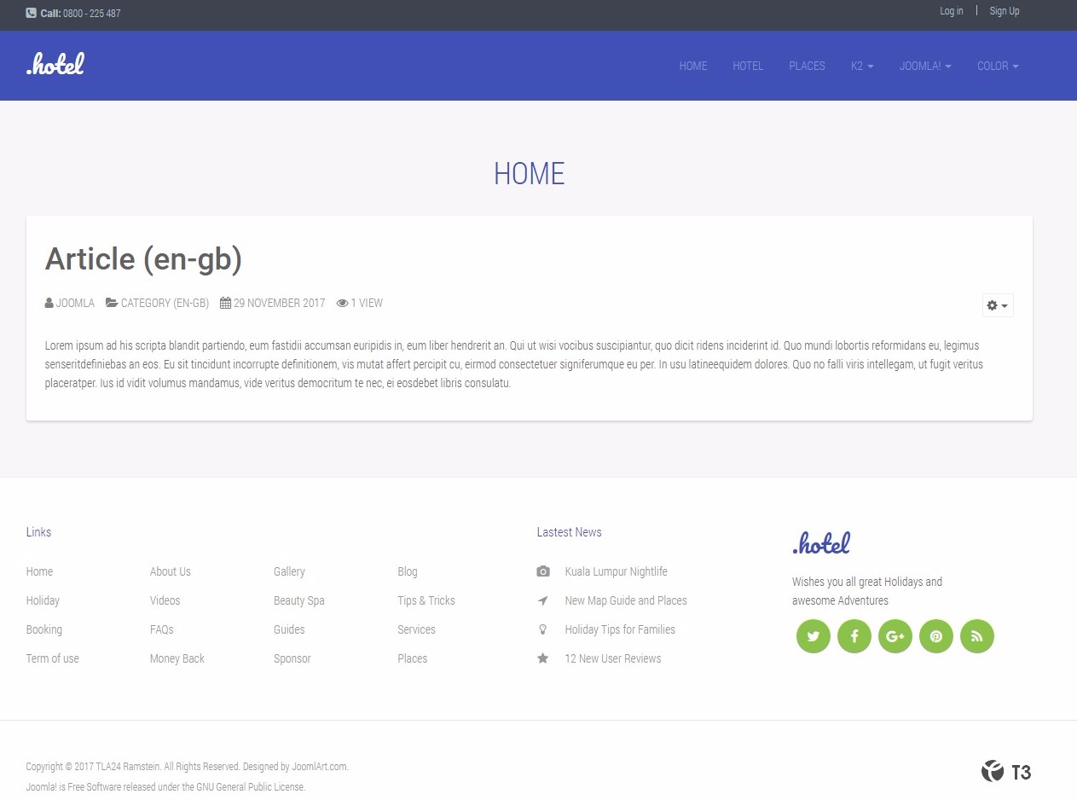Expand the K2 navigation dropdown
The width and height of the screenshot is (1077, 800).
861,66
